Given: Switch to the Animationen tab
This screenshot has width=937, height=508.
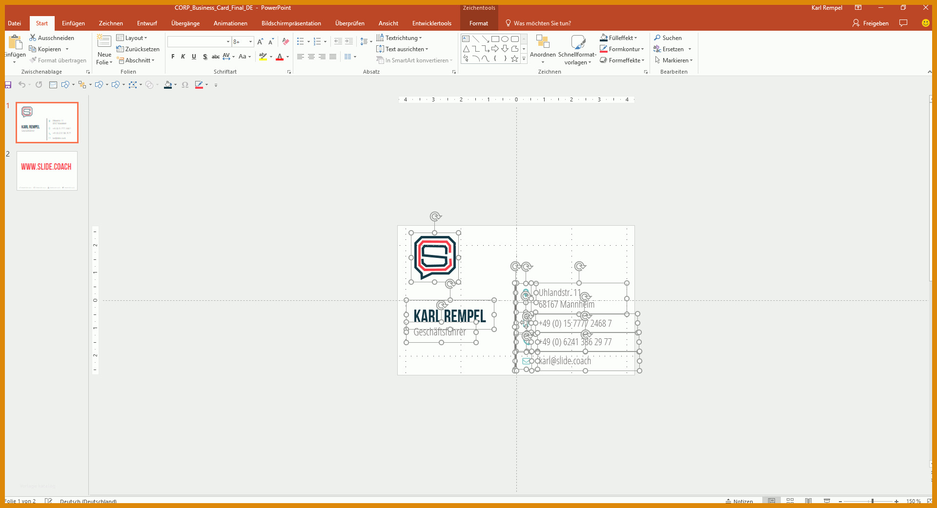Looking at the screenshot, I should pos(230,23).
